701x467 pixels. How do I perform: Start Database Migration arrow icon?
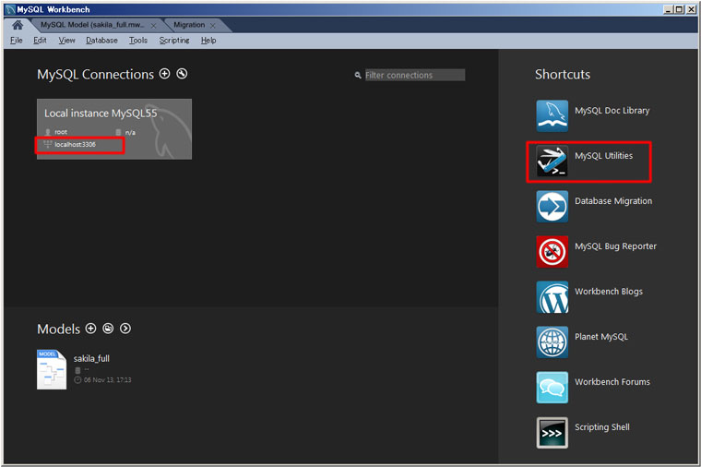pyautogui.click(x=552, y=206)
